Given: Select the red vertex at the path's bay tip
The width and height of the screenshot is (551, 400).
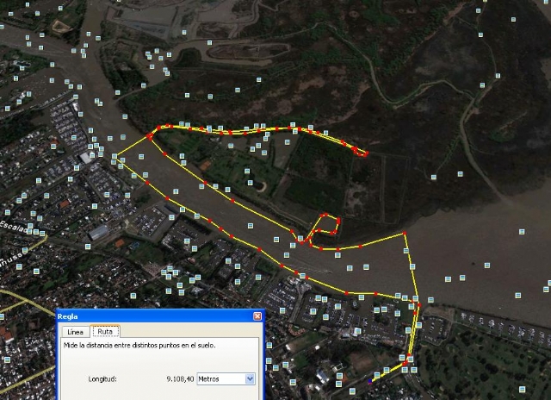Looking at the screenshot, I should [405, 233].
